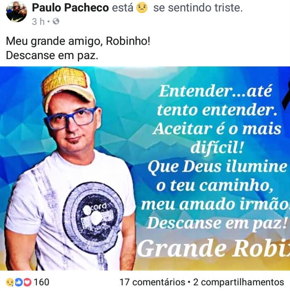Click the sad face feeling emoji
290x291 pixels.
tap(142, 8)
